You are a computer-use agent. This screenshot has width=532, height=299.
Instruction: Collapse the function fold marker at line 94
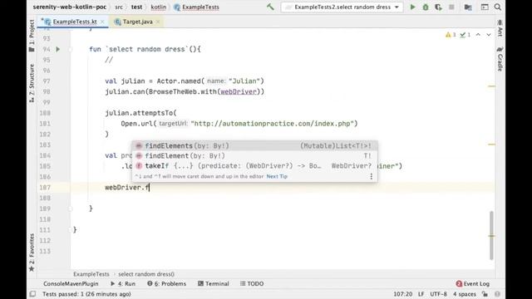tap(71, 49)
